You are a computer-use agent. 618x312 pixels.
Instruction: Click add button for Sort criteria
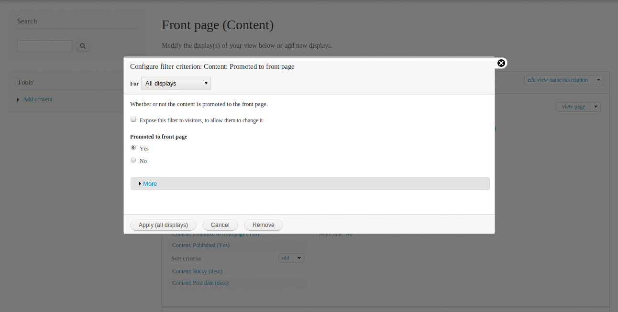(x=285, y=258)
